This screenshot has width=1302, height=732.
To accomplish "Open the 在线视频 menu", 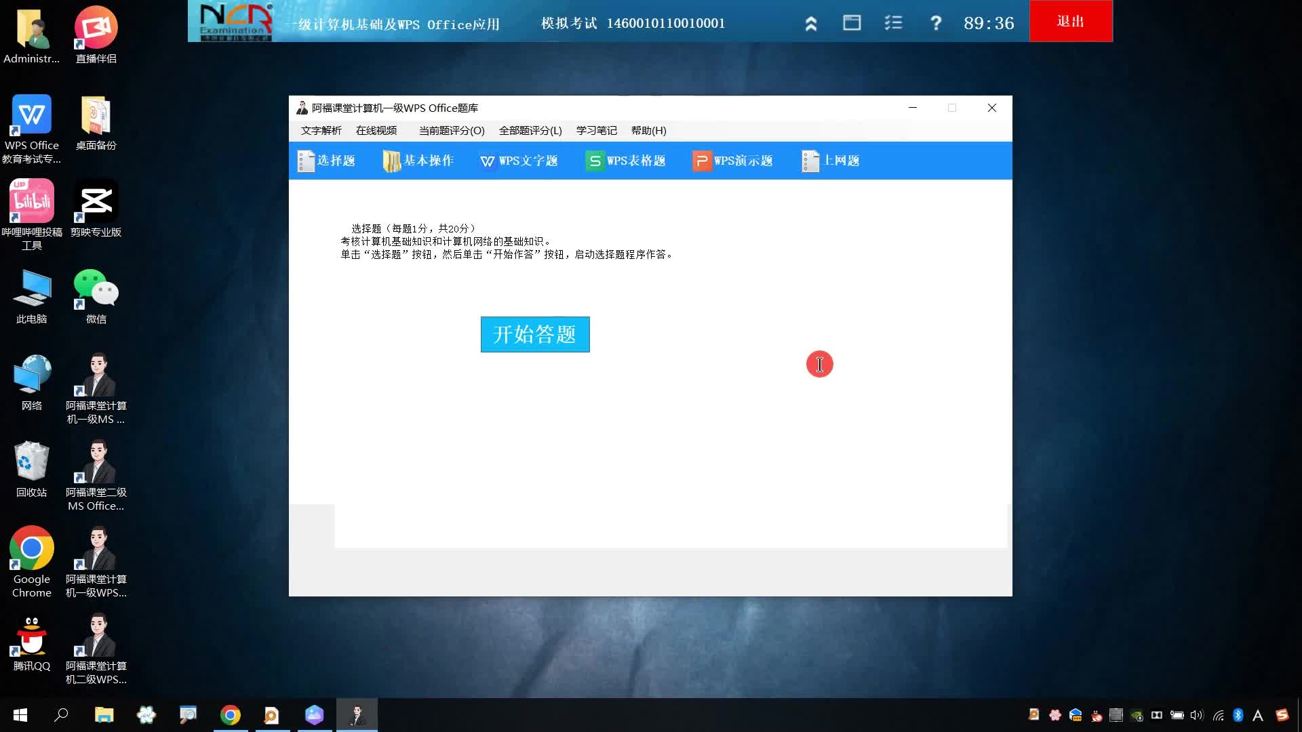I will click(376, 130).
